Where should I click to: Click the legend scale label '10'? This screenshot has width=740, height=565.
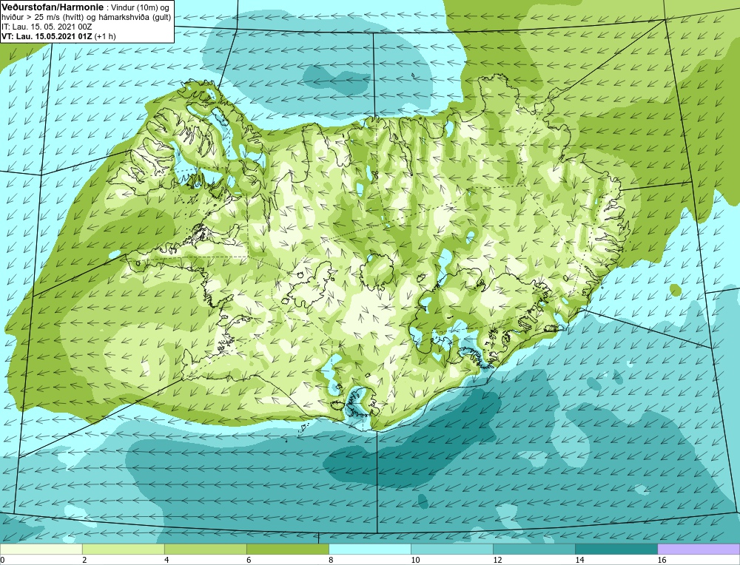point(415,560)
